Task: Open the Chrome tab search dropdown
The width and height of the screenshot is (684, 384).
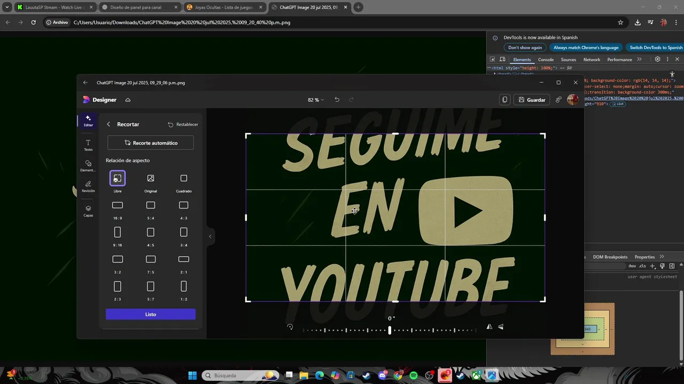Action: pyautogui.click(x=7, y=7)
